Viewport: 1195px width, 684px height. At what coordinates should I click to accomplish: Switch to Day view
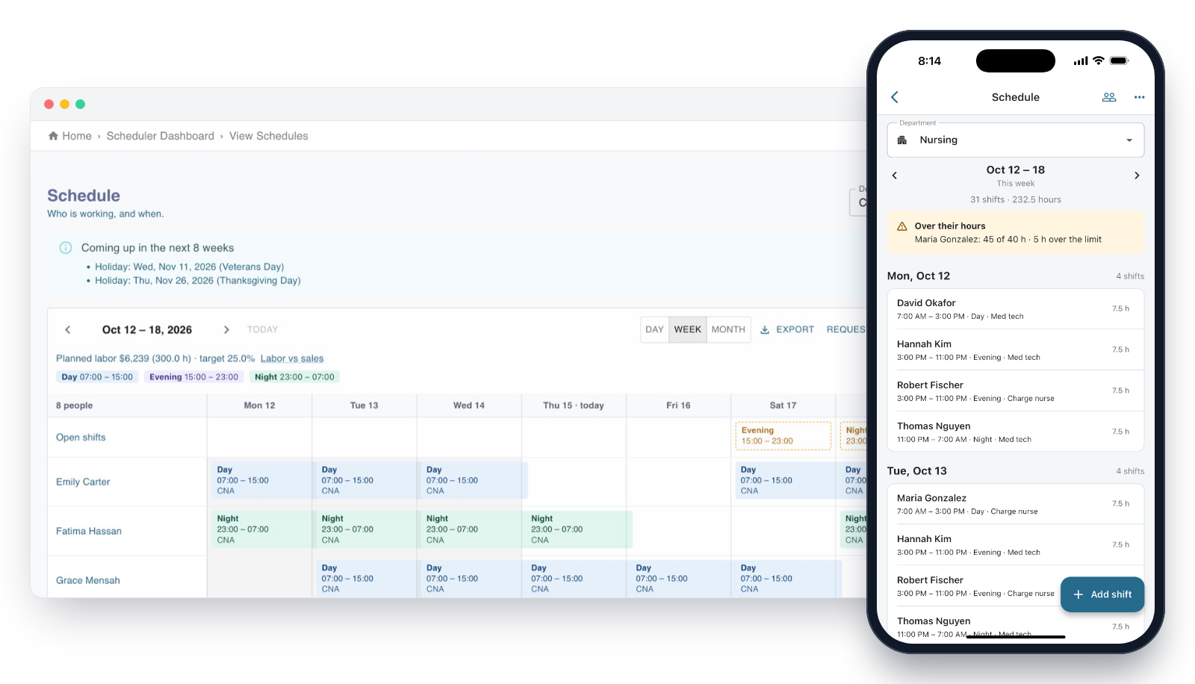pos(654,329)
